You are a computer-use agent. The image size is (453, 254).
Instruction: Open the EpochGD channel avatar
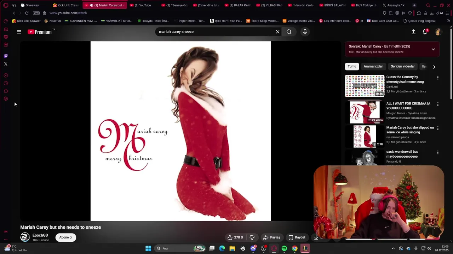pos(25,237)
